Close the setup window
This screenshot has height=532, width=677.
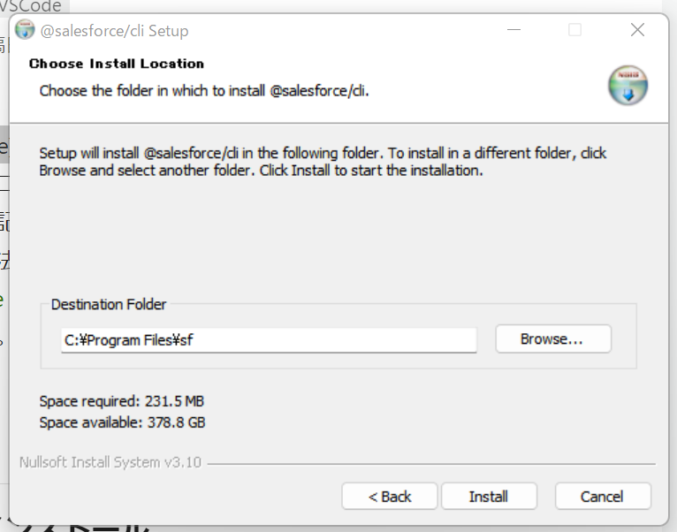pyautogui.click(x=637, y=30)
